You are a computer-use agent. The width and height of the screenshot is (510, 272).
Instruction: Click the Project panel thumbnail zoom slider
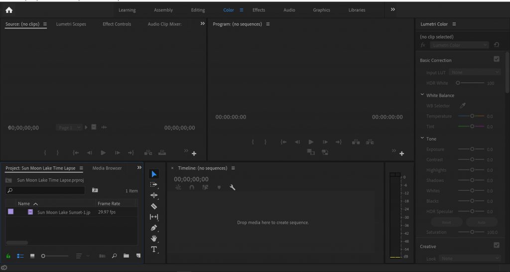[55, 256]
